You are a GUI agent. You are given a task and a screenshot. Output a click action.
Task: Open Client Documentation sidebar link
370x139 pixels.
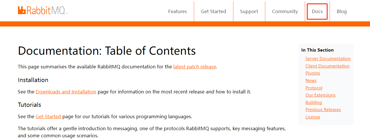click(x=327, y=66)
